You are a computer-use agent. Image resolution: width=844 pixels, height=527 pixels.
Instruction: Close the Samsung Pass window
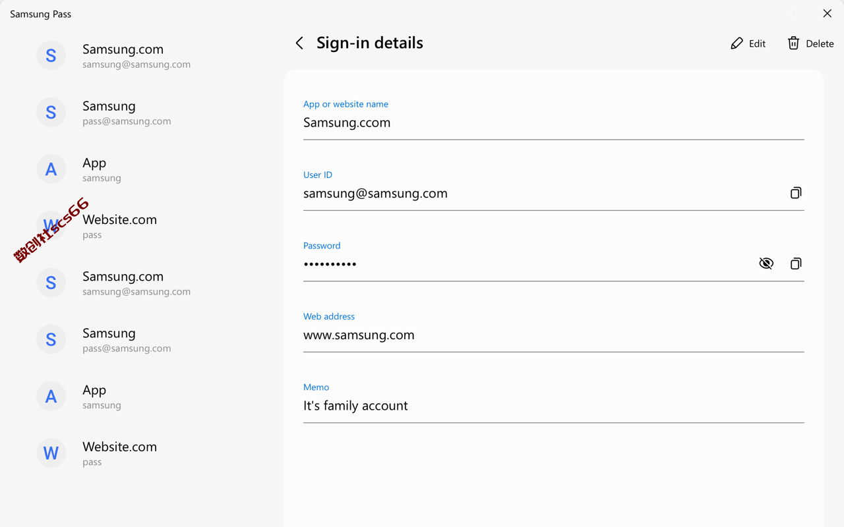click(x=827, y=13)
